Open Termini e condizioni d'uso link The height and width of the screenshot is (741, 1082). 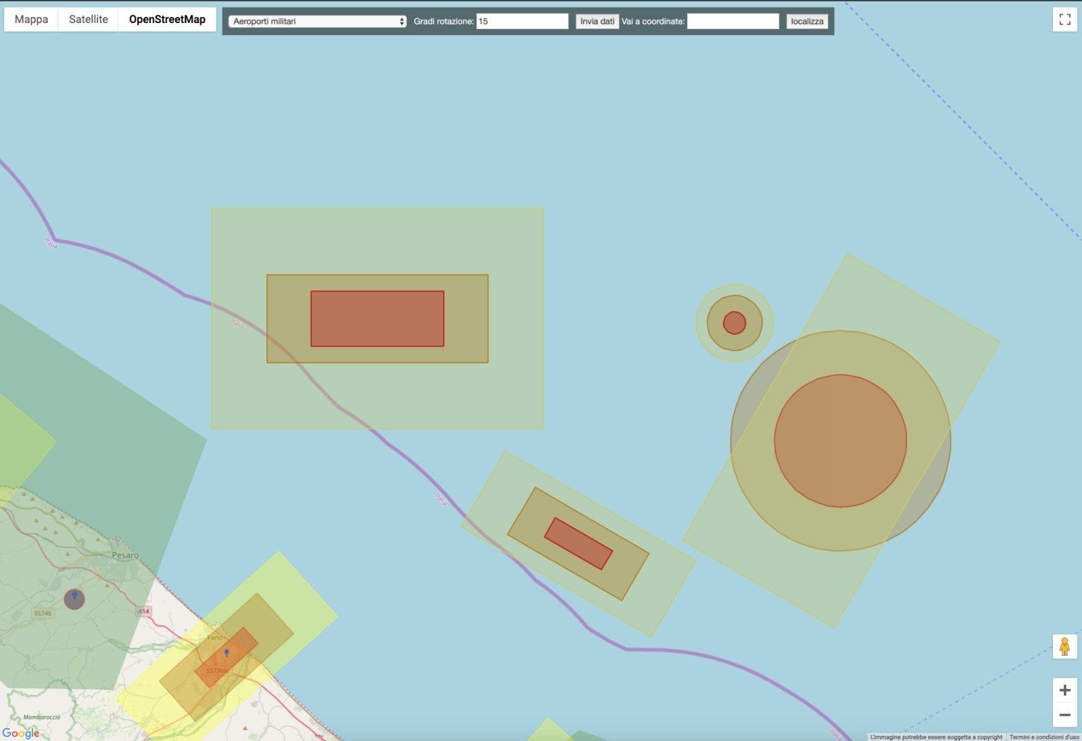tap(1044, 737)
